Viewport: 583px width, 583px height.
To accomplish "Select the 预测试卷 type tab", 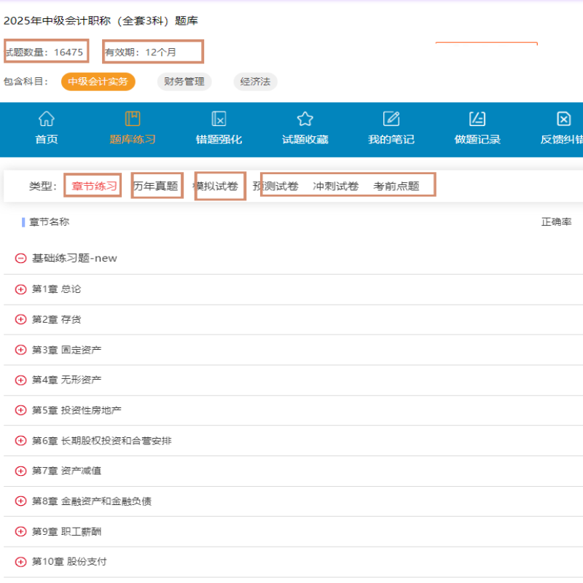I will point(275,186).
